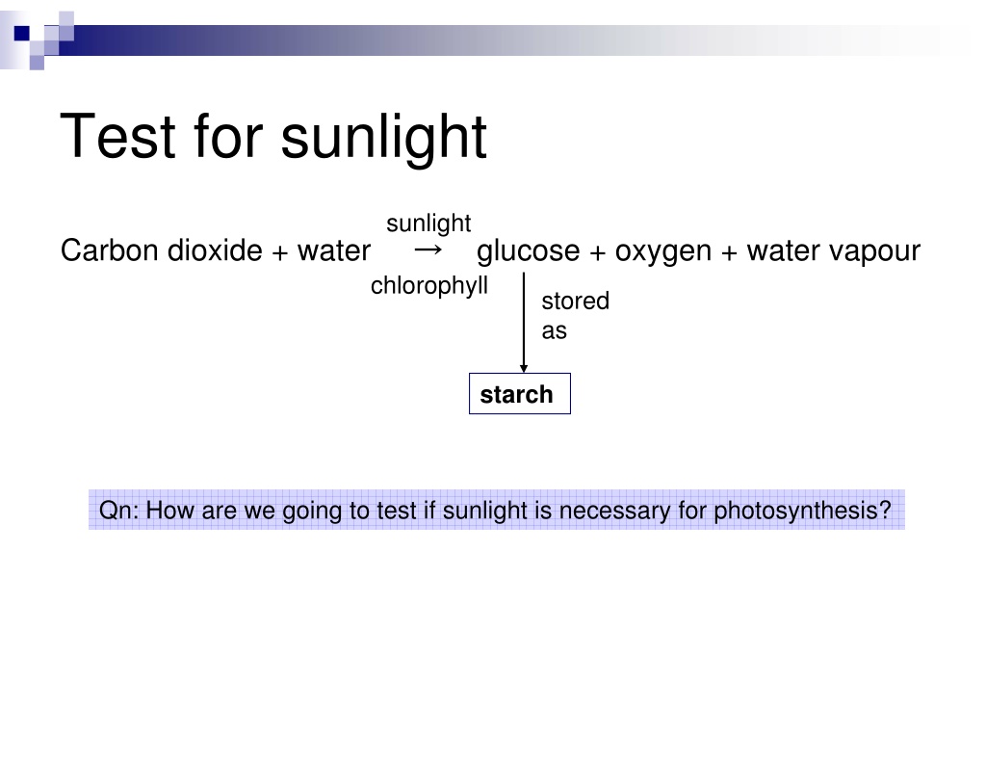Image resolution: width=986 pixels, height=762 pixels.
Task: Click the dark blue square decoration
Action: (x=22, y=33)
